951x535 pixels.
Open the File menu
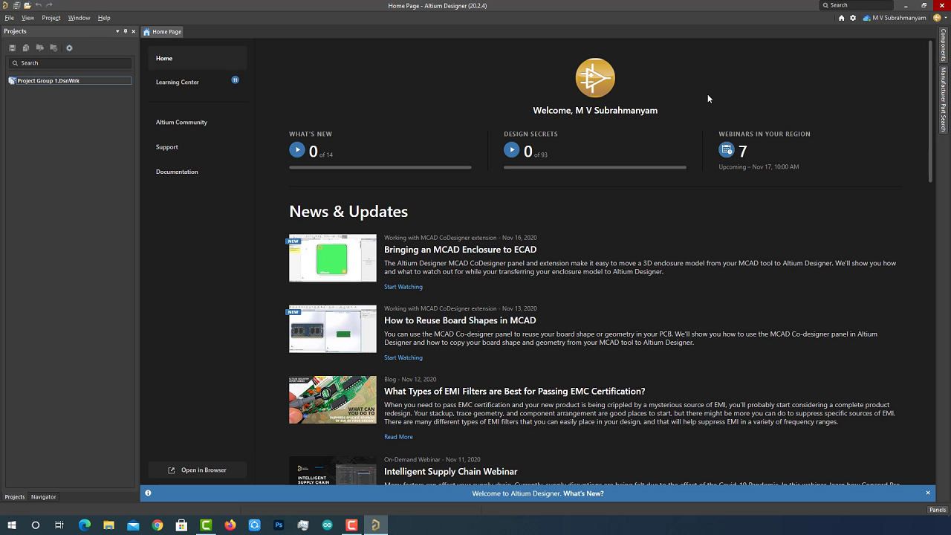pyautogui.click(x=10, y=18)
